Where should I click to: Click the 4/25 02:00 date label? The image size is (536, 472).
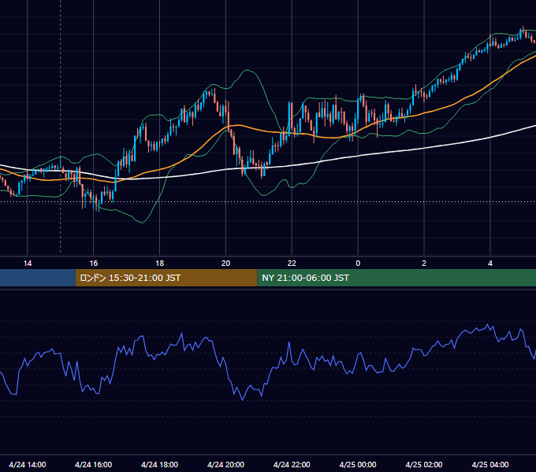click(424, 464)
